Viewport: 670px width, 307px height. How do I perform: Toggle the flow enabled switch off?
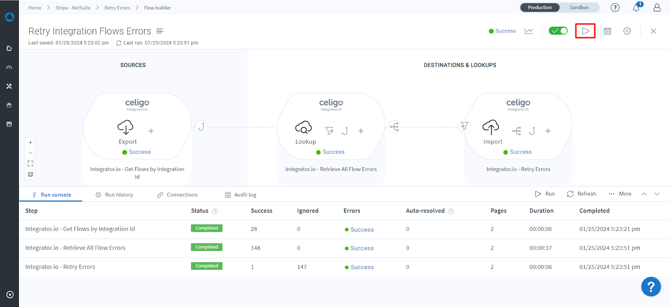[558, 31]
